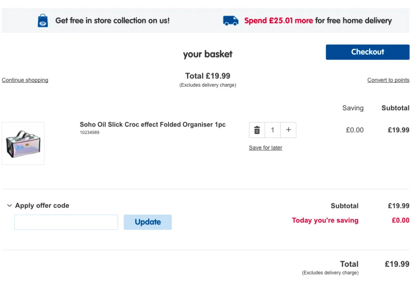Remove item with the trash bin icon

(257, 130)
